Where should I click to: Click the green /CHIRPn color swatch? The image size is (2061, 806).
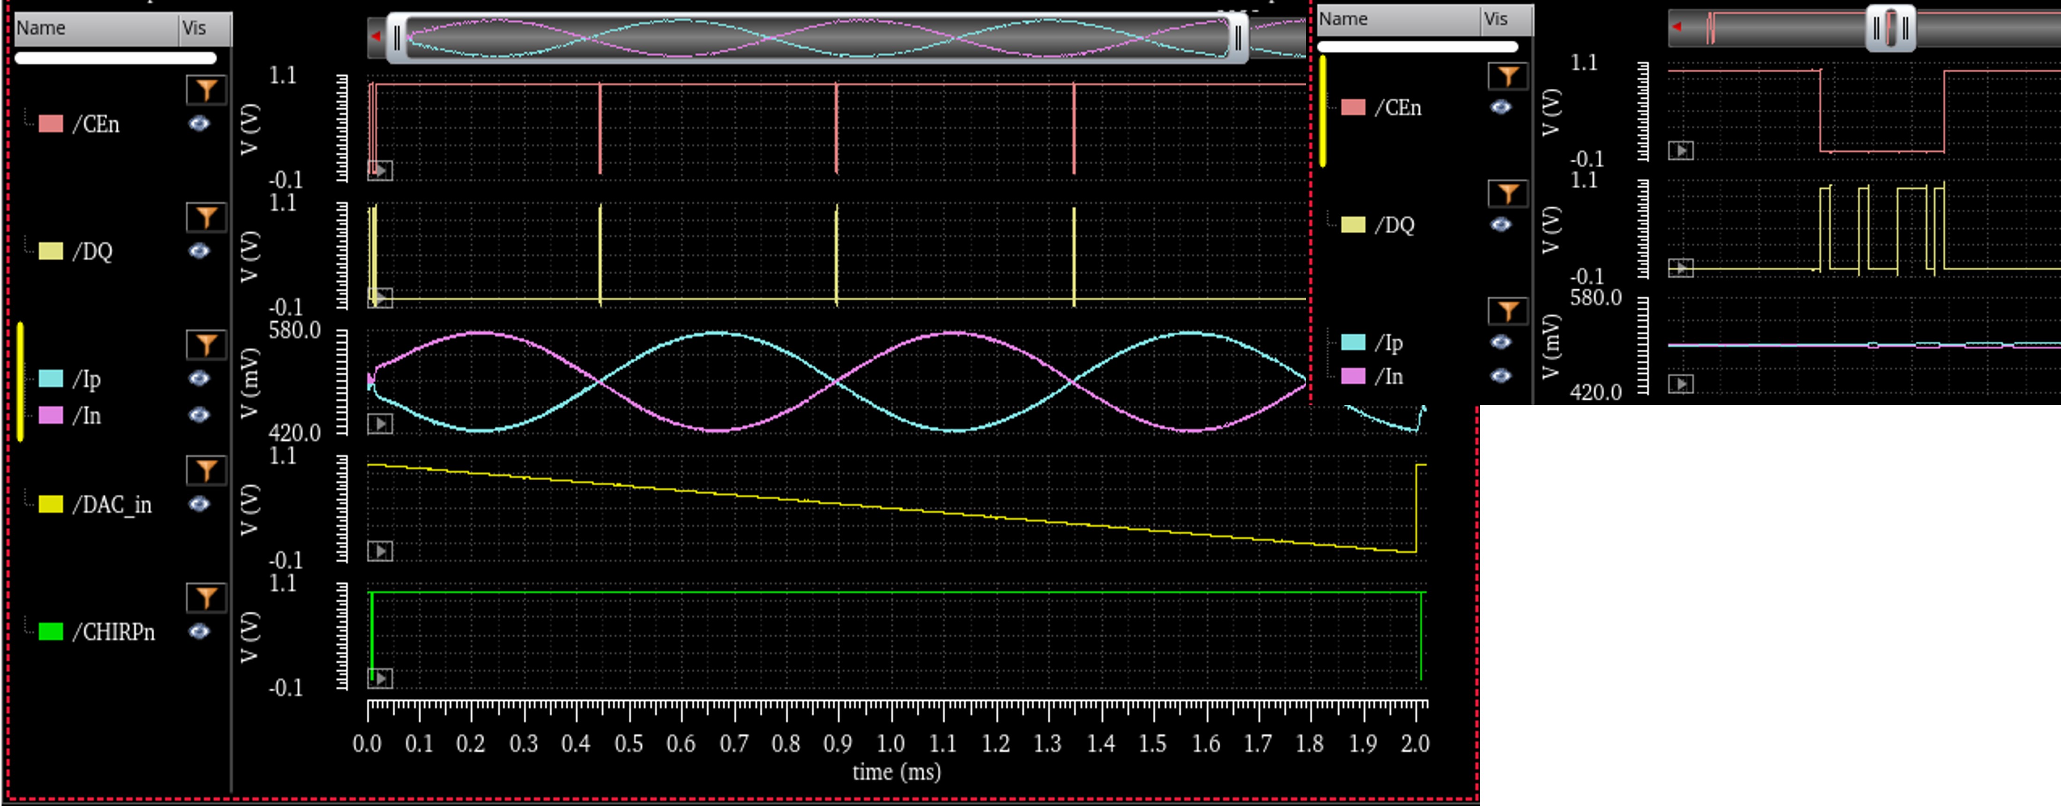(x=51, y=632)
